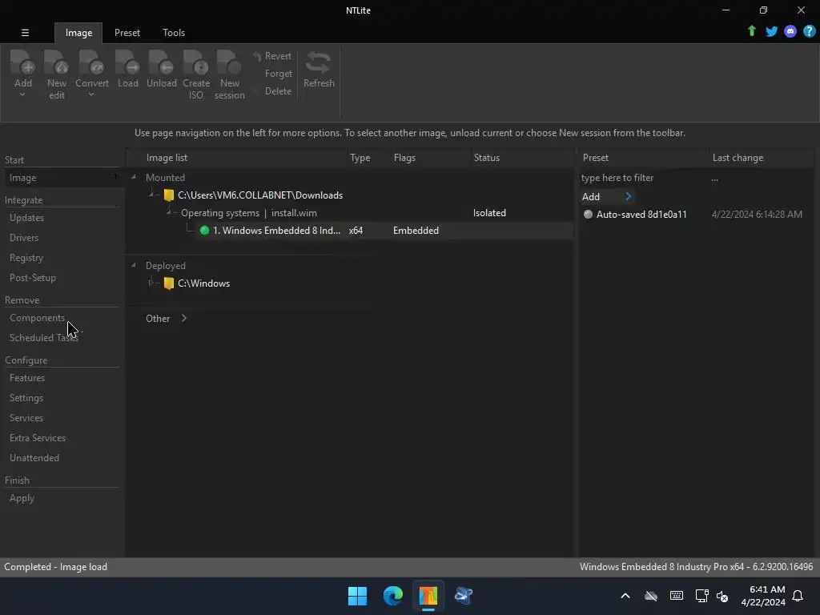Click the Convert toolbar icon
820x615 pixels.
pos(91,62)
